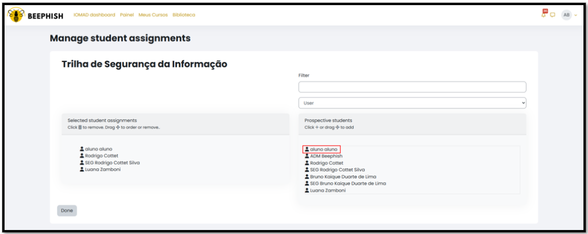This screenshot has width=588, height=234.
Task: Select aluno aluno in Selected student assignments
Action: click(x=99, y=149)
